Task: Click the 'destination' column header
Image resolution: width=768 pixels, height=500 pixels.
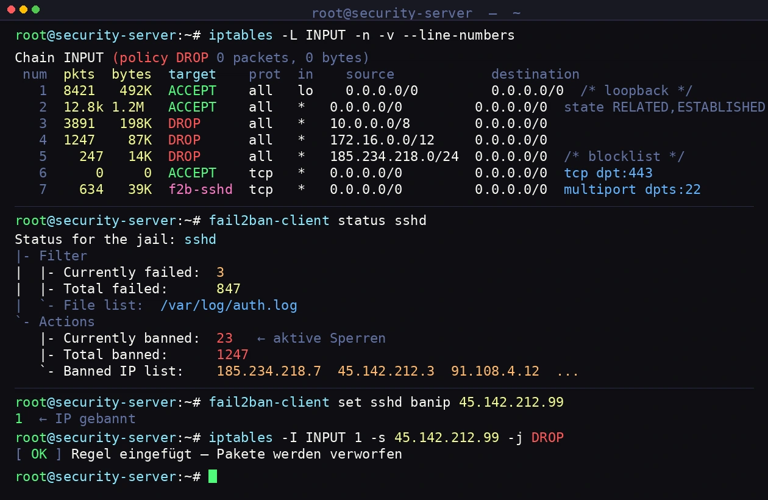Action: coord(535,74)
